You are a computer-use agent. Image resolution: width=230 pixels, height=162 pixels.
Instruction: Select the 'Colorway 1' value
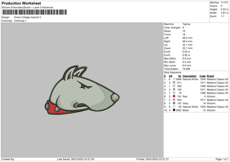pos(20,21)
